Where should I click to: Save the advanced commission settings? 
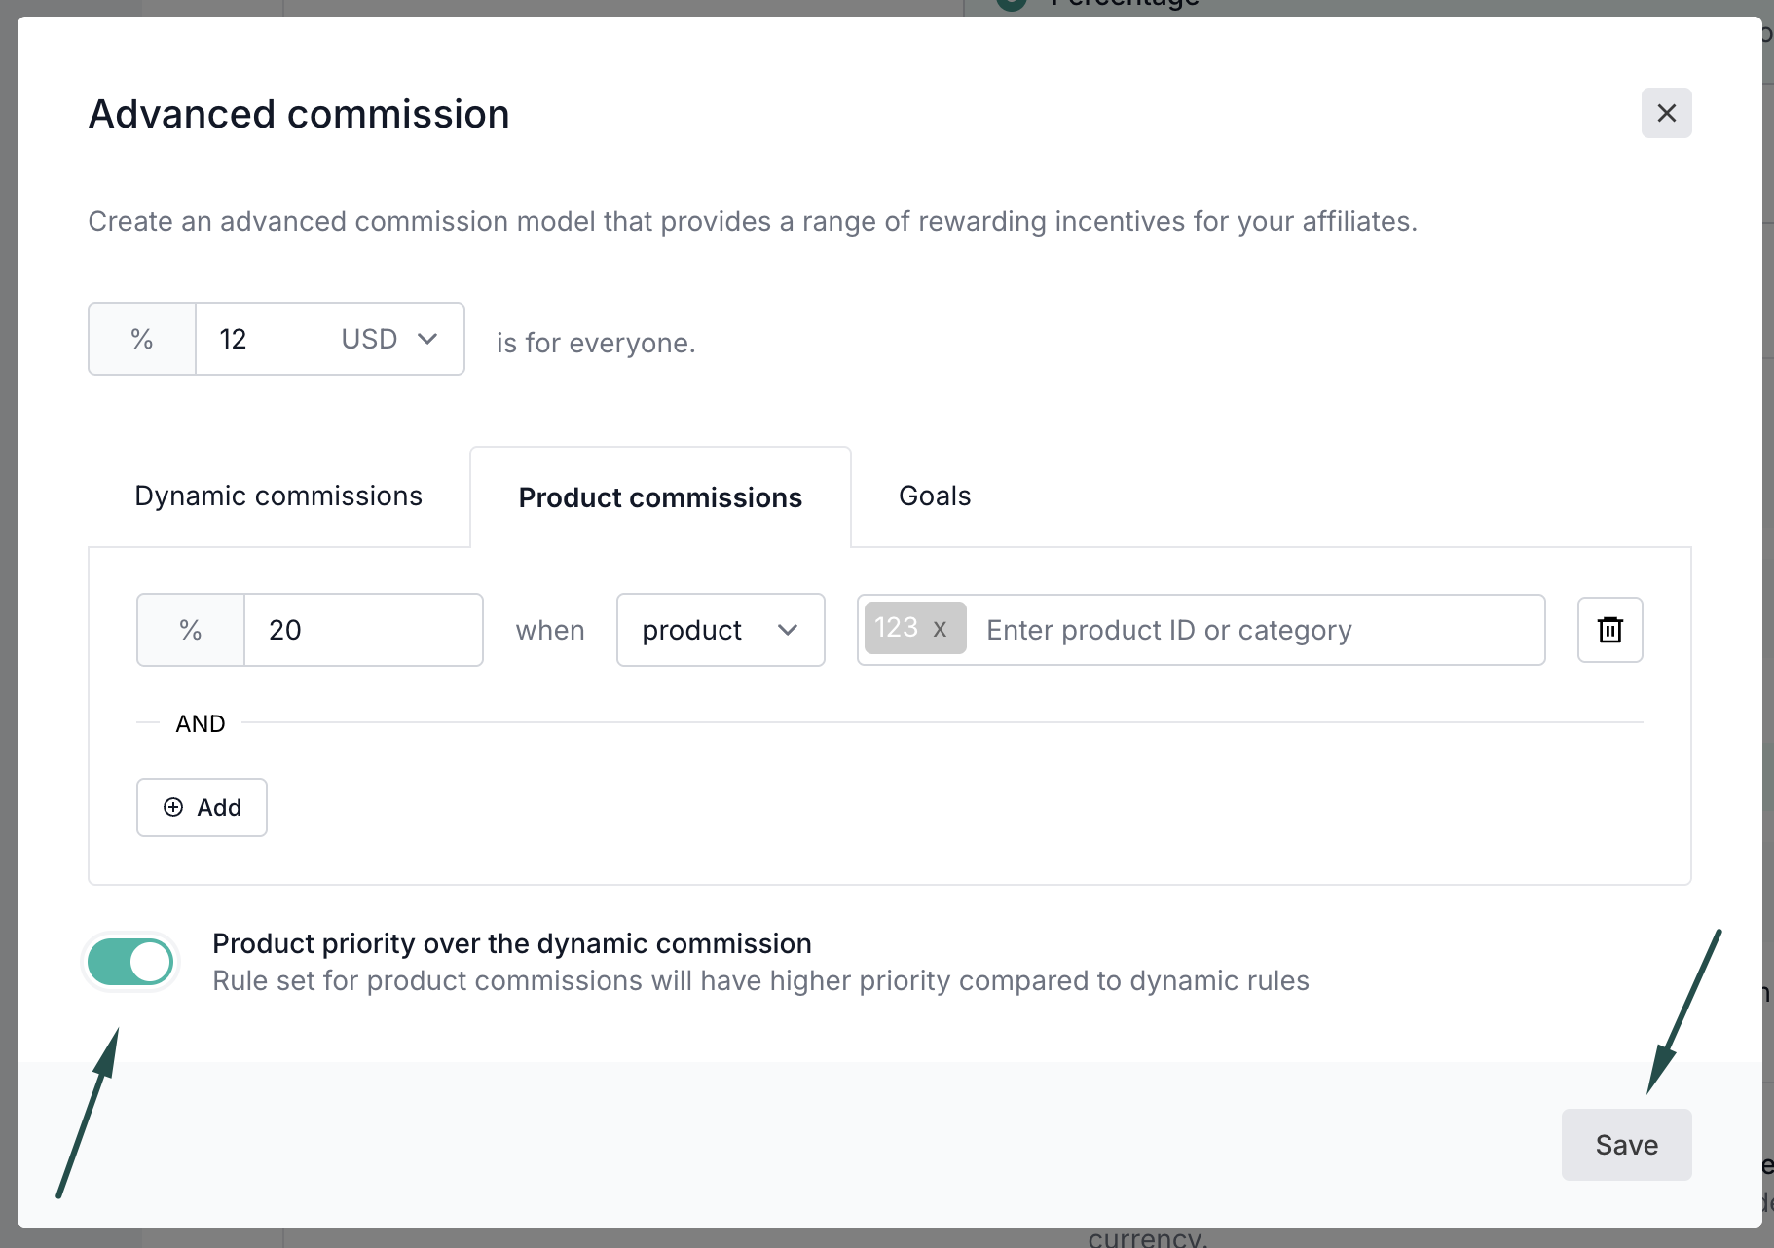(x=1626, y=1145)
